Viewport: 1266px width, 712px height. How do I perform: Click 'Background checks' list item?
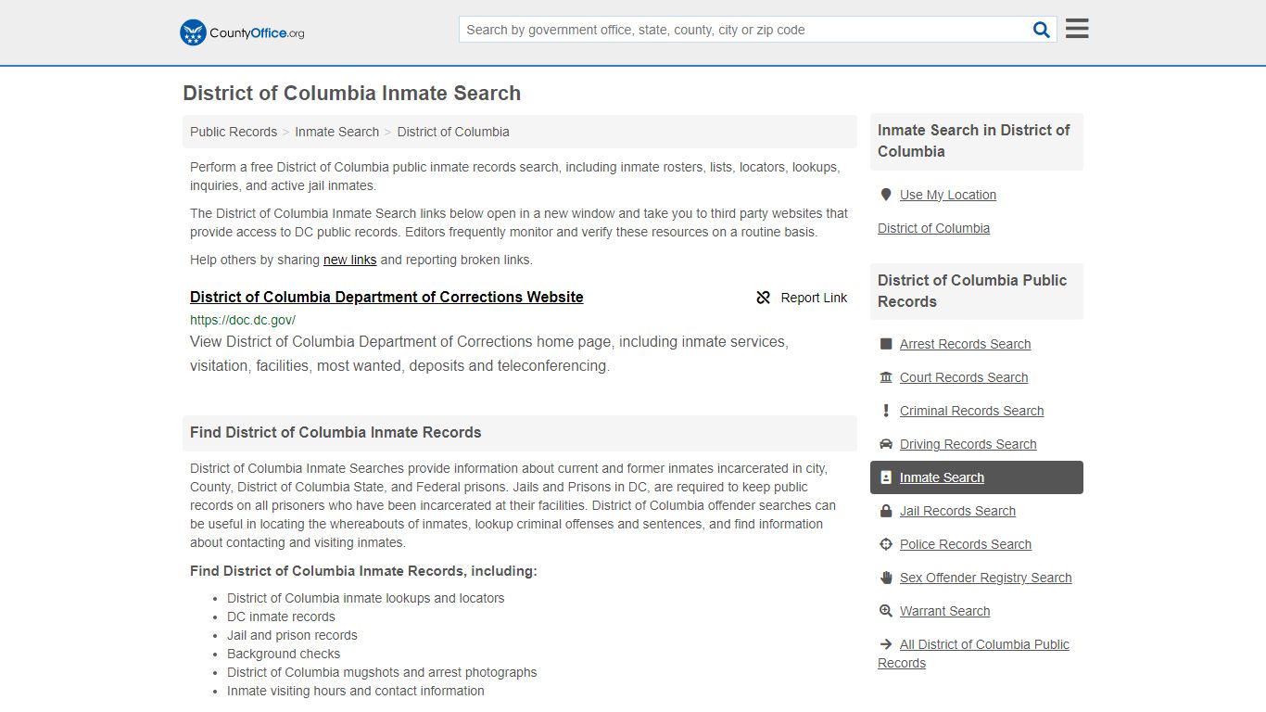click(284, 654)
